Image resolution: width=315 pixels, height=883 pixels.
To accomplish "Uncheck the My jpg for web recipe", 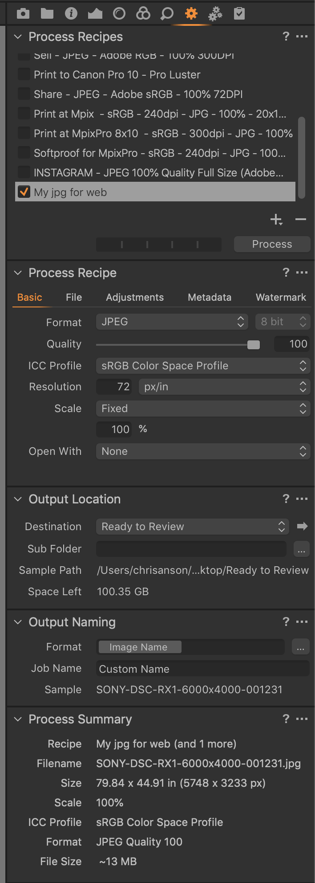I will [24, 192].
